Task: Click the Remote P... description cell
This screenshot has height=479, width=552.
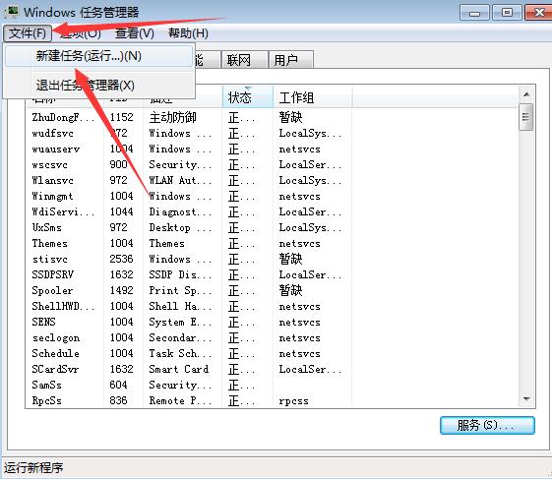Action: pyautogui.click(x=180, y=400)
